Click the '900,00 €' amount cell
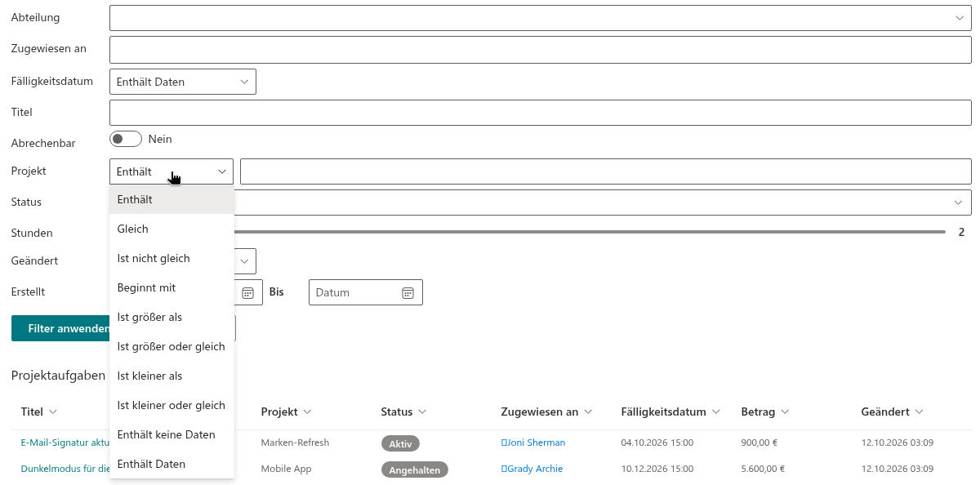The height and width of the screenshot is (485, 980). pyautogui.click(x=758, y=443)
